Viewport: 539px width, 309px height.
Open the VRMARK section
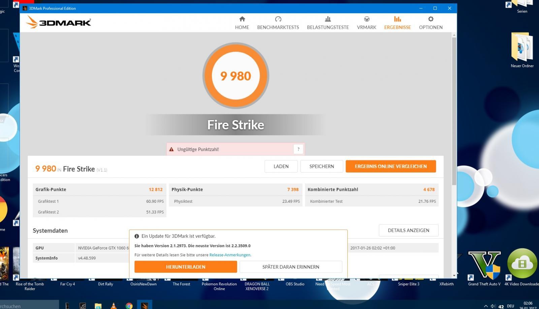(367, 23)
